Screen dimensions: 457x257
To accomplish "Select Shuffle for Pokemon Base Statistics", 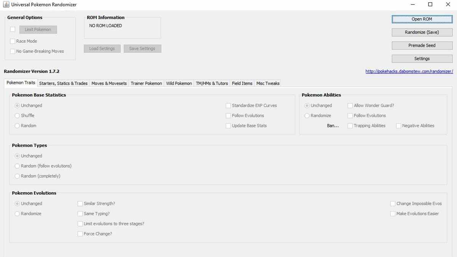I will tap(17, 116).
